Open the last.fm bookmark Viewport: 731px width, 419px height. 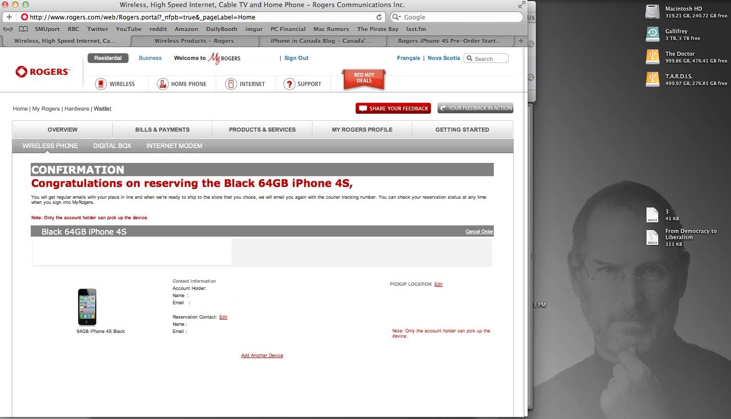coord(416,29)
